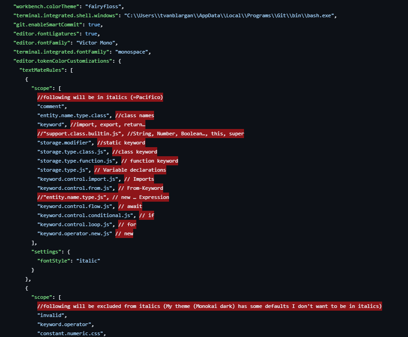Click the "editor.fontLigatures" key
This screenshot has width=408, height=337.
coord(46,34)
